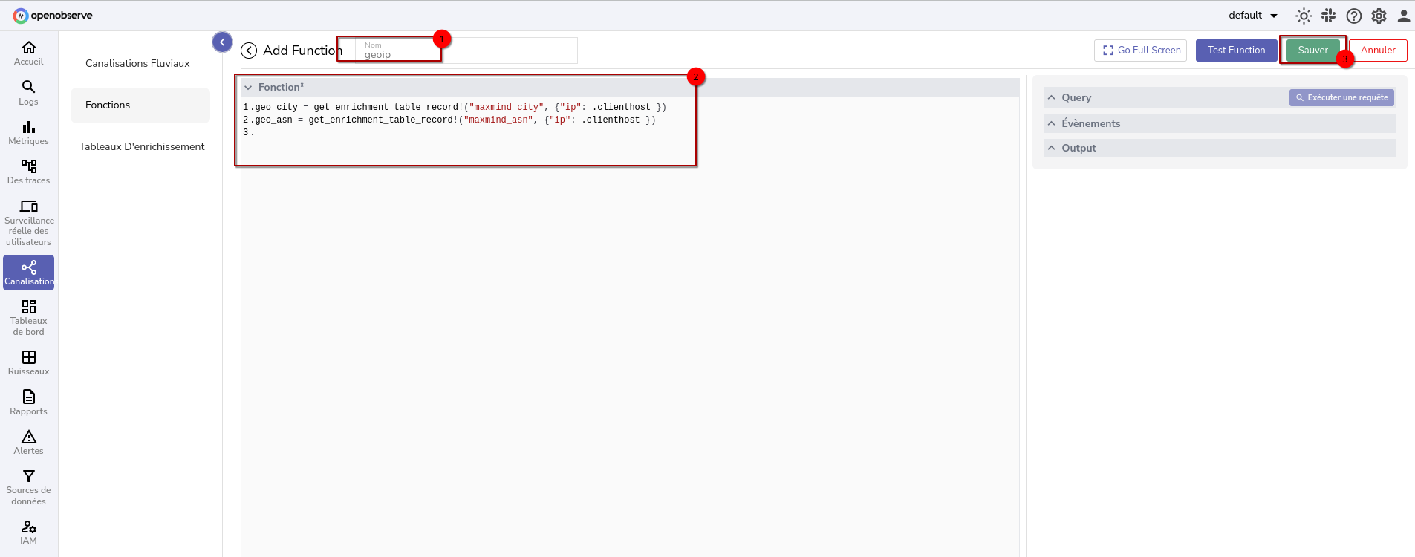Open the help question mark icon

pos(1354,16)
